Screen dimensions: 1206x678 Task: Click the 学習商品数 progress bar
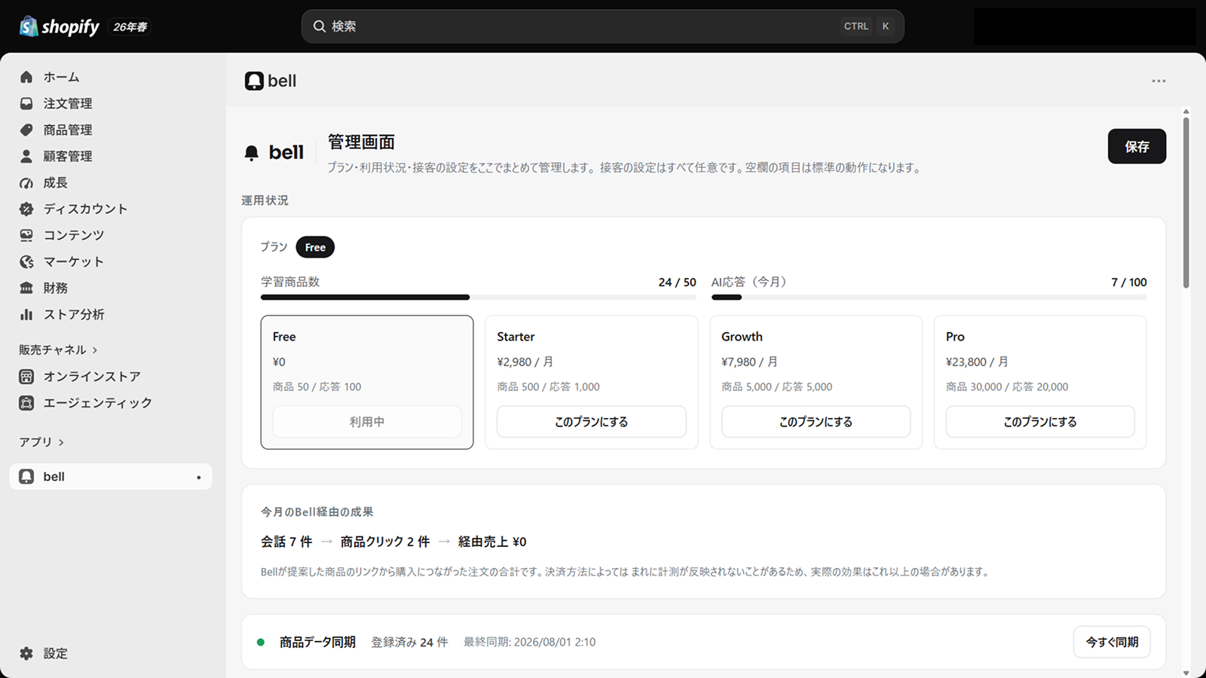coord(479,298)
